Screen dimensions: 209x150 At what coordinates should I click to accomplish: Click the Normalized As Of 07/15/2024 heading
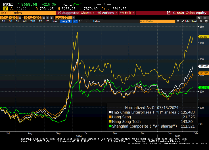152,108
